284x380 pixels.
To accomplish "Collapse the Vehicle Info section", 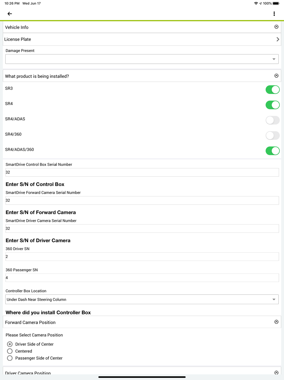I will click(x=276, y=27).
